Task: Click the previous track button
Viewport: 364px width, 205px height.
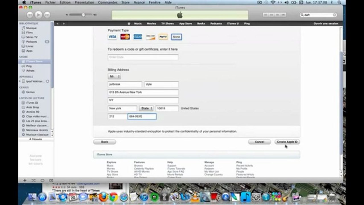Action: [x=30, y=15]
